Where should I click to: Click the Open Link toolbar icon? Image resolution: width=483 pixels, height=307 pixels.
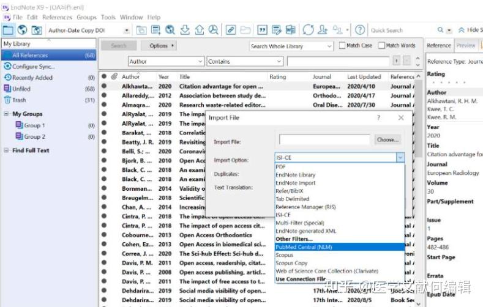(x=231, y=30)
